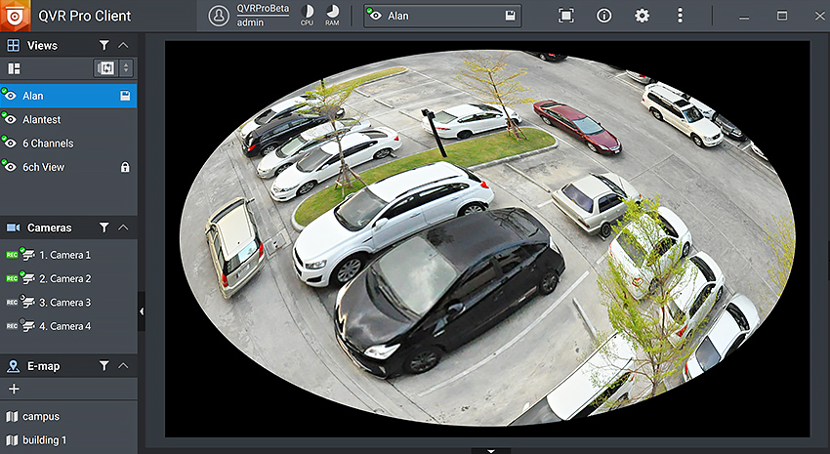Screen dimensions: 830x454
Task: Collapse the E-map panel
Action: [123, 366]
